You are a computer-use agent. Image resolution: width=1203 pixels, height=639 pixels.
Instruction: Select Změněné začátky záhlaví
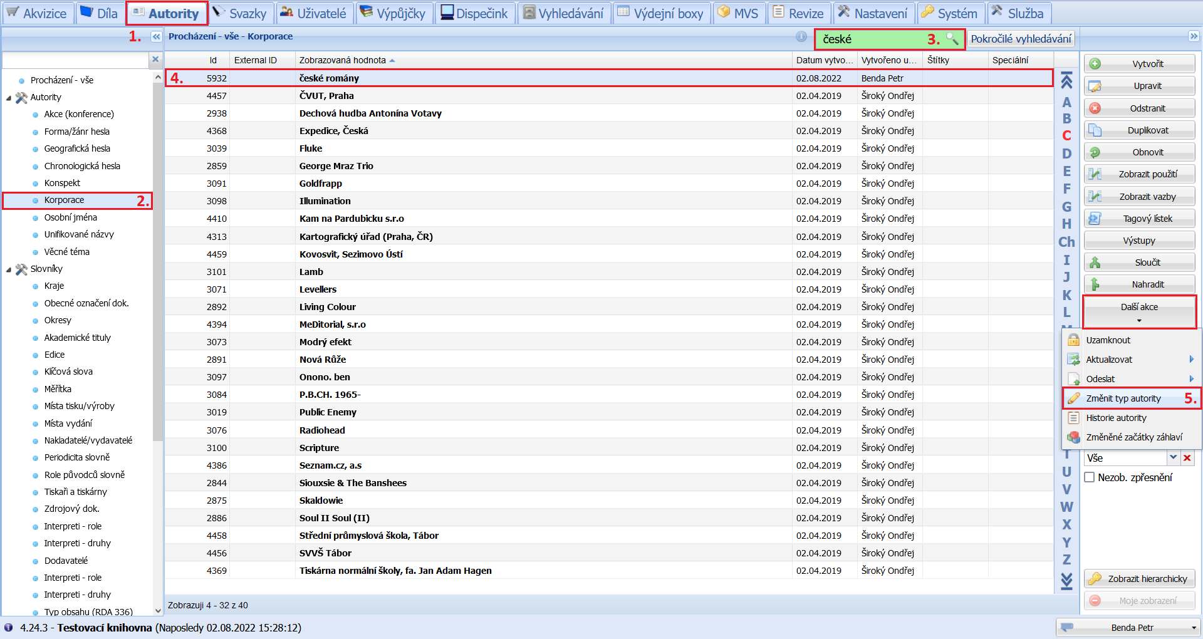coord(1132,437)
